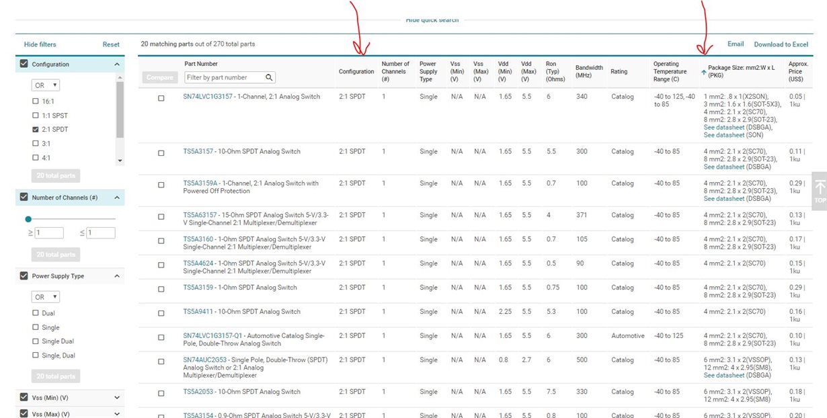Screen dimensions: 827x418
Task: Check the 3:1 configuration option
Action: point(36,143)
